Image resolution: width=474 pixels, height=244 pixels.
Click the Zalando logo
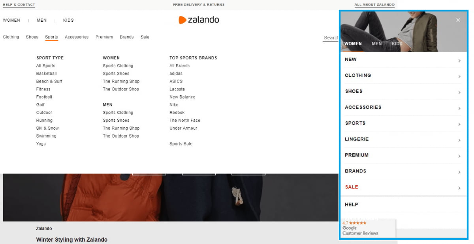[199, 20]
